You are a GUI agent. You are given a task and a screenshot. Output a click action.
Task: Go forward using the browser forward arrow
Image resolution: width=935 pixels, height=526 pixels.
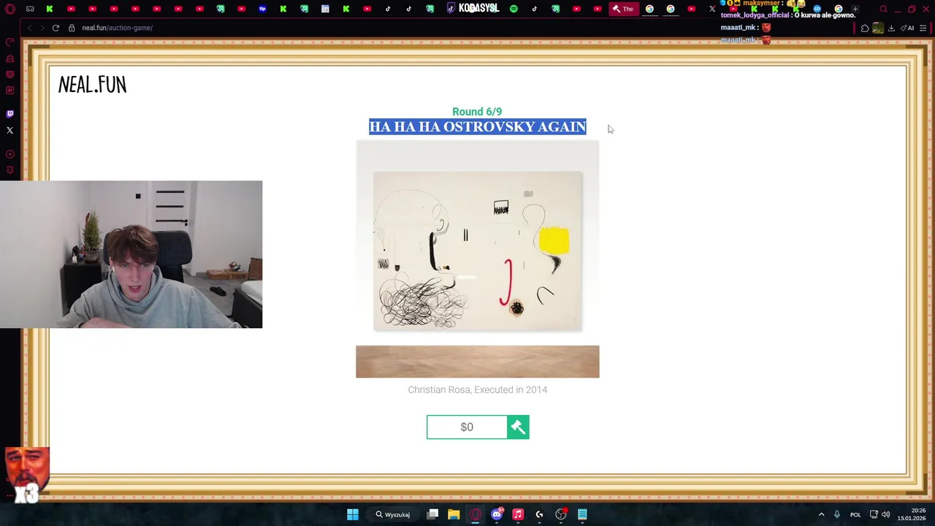click(x=42, y=28)
